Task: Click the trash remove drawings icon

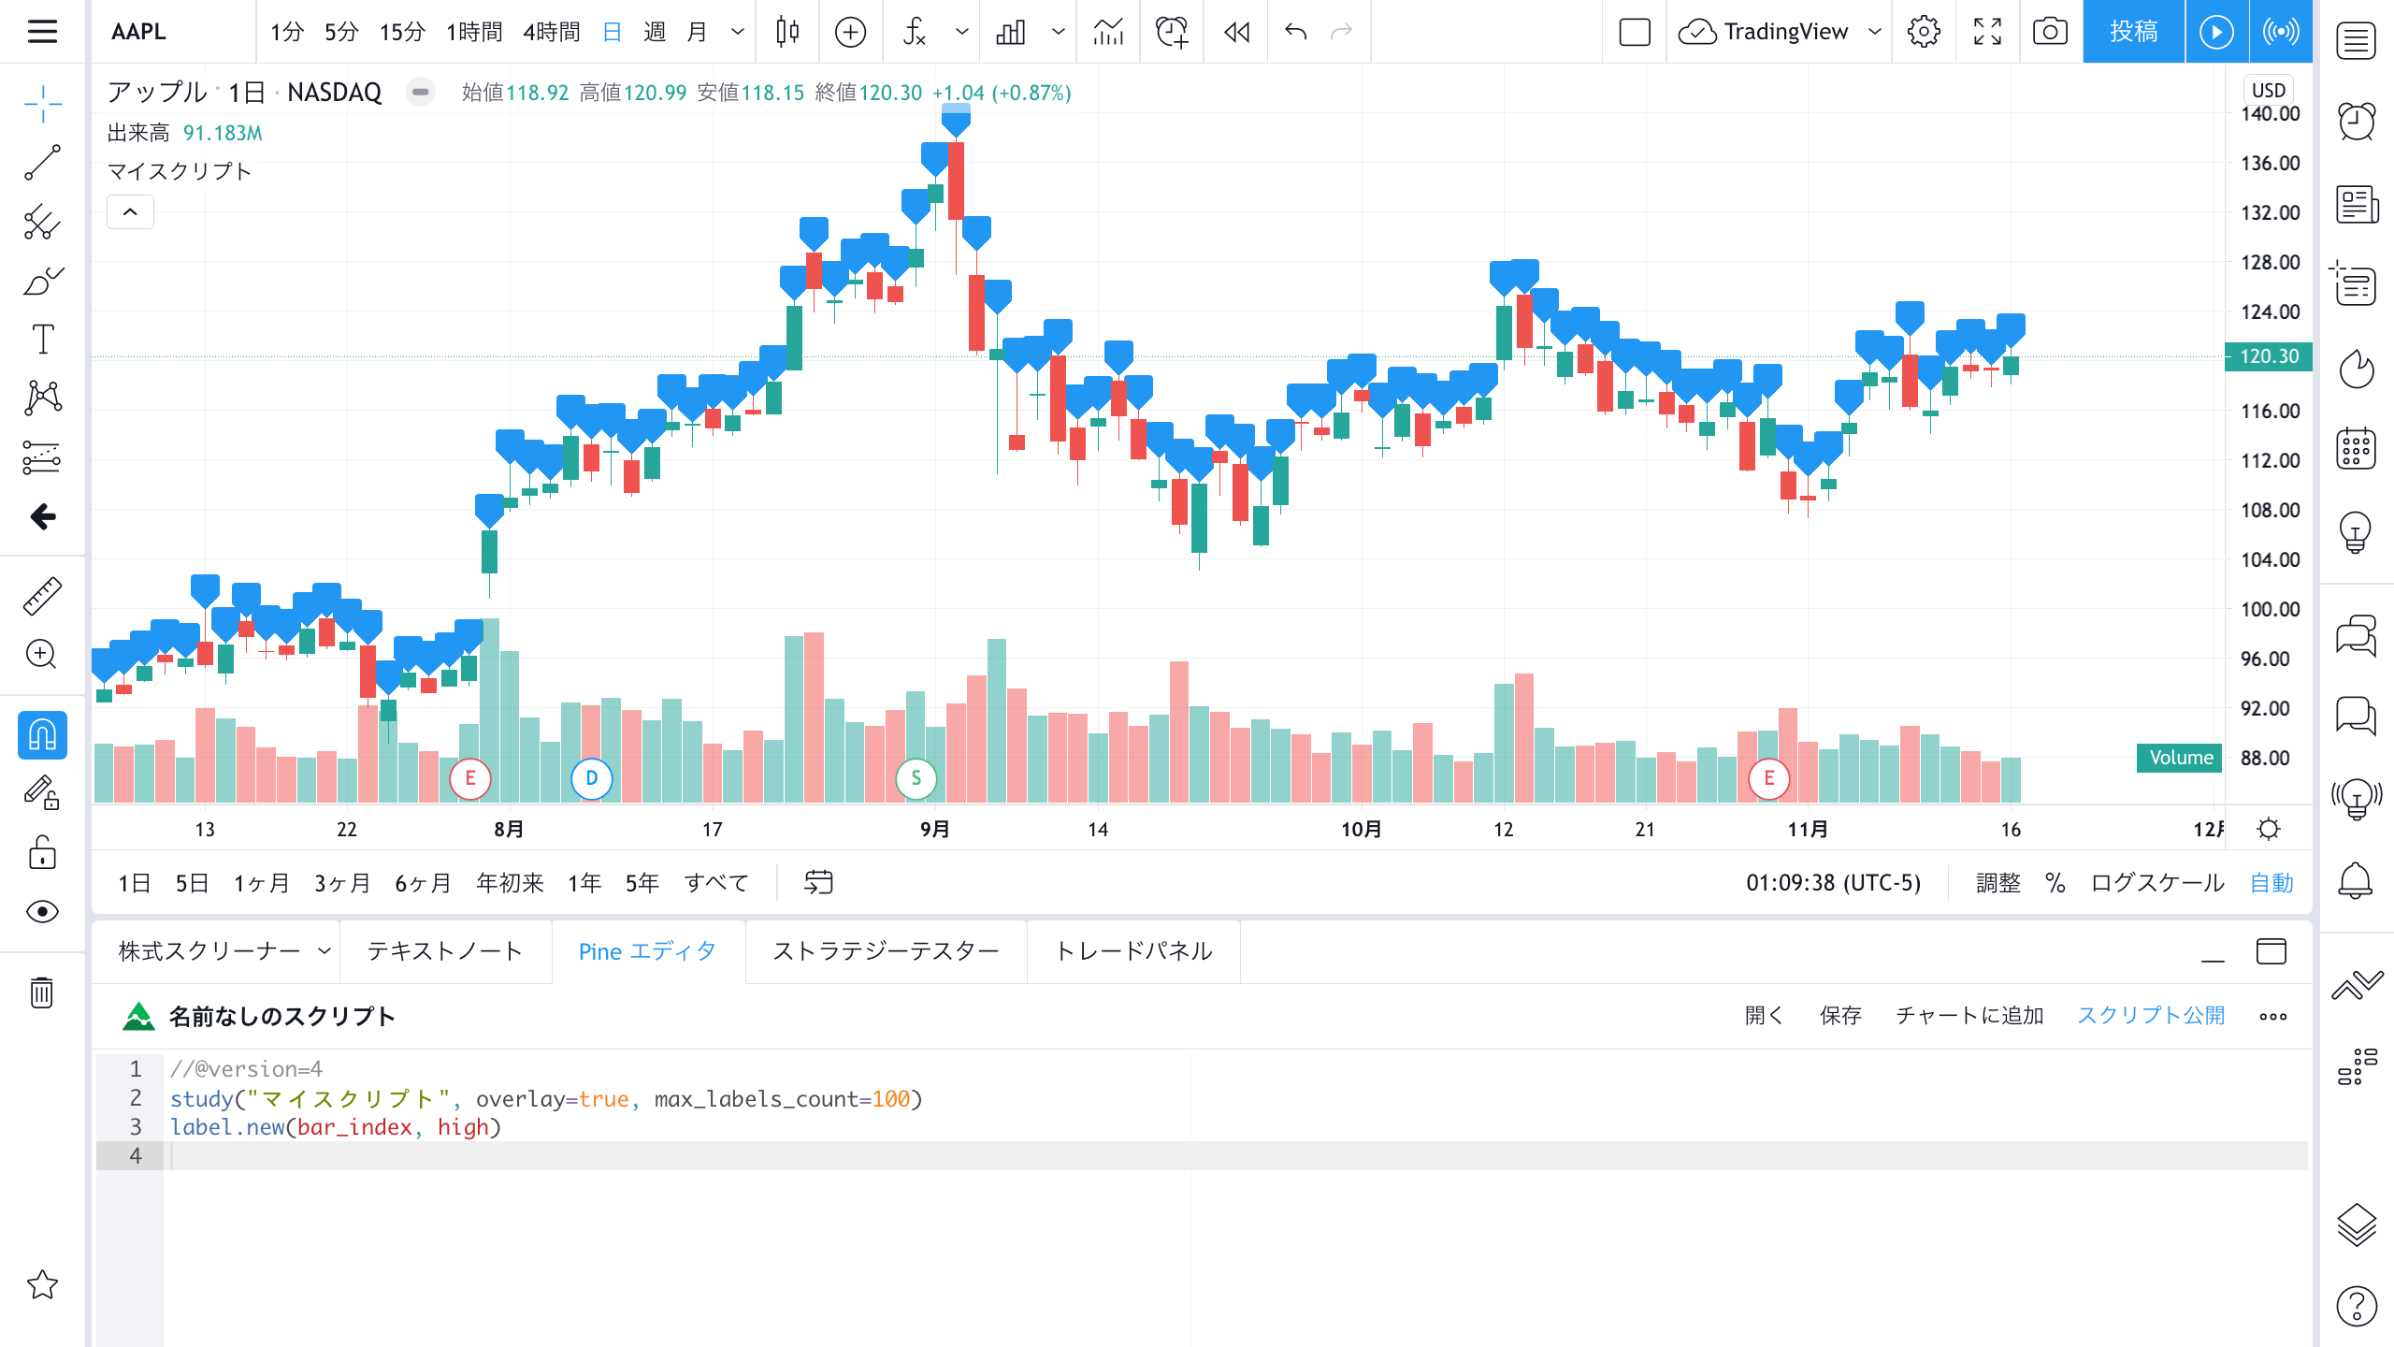Action: 42,992
